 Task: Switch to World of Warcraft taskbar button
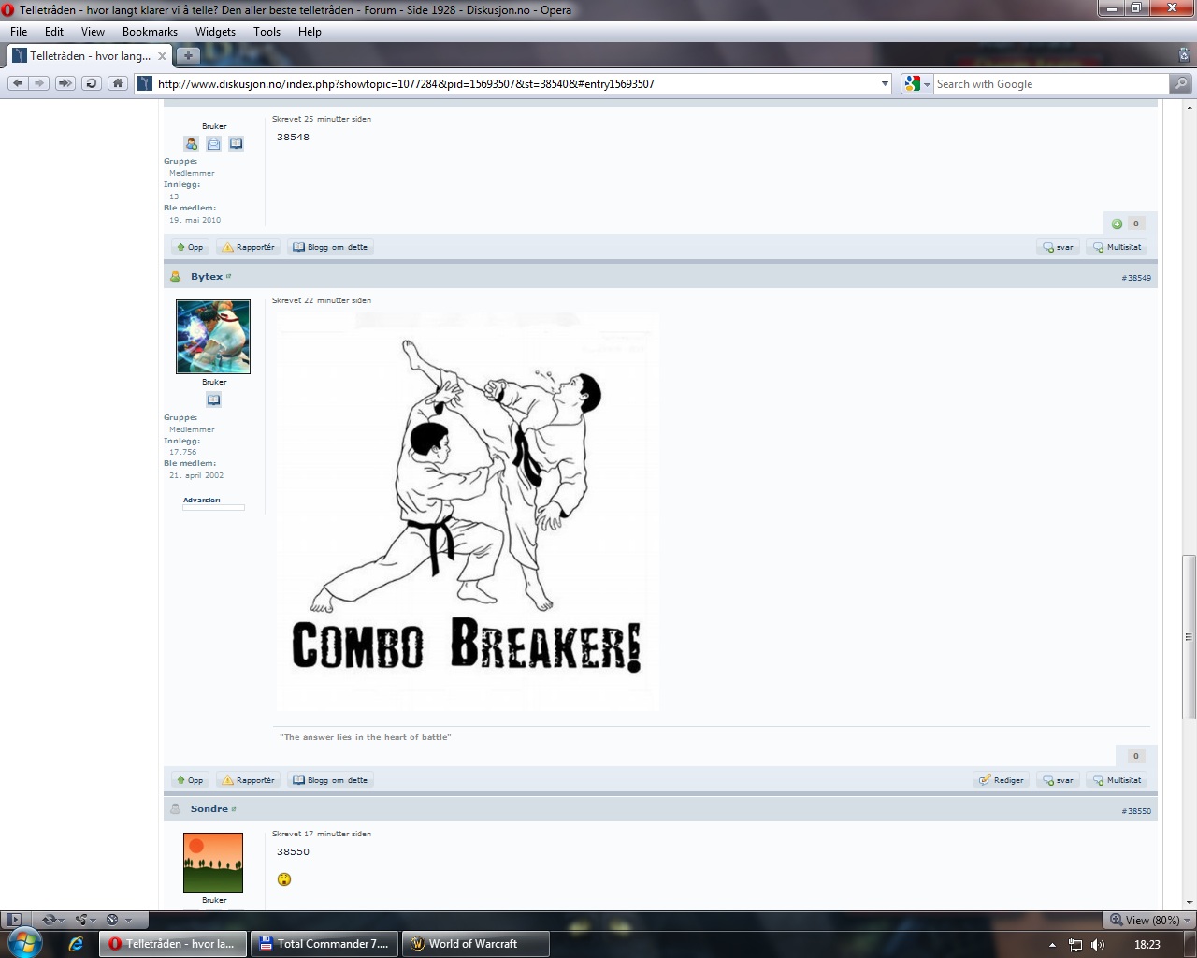click(x=476, y=944)
